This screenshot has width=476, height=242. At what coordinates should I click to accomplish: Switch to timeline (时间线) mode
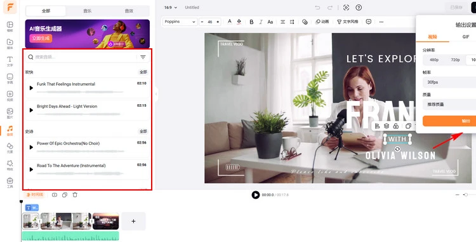coord(35,194)
